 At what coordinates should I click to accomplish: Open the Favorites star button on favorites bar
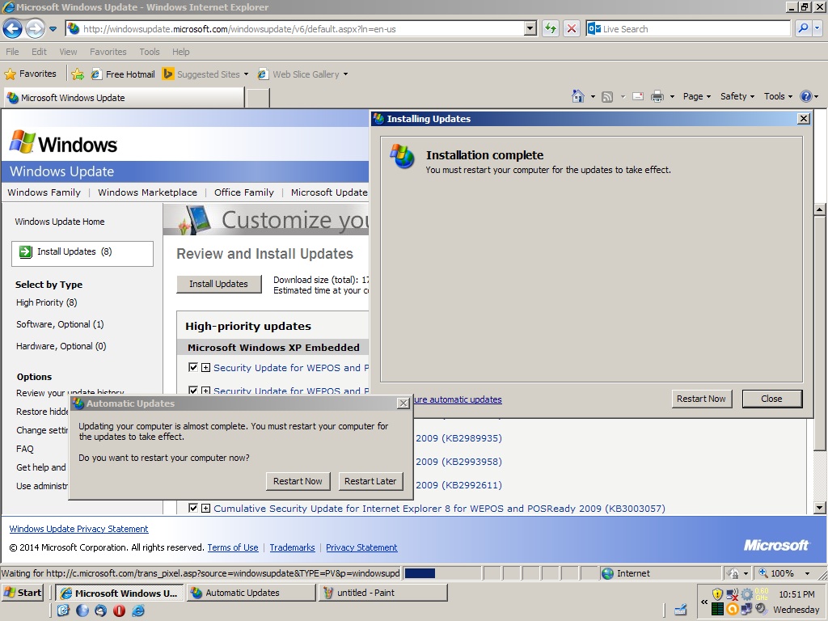click(31, 74)
